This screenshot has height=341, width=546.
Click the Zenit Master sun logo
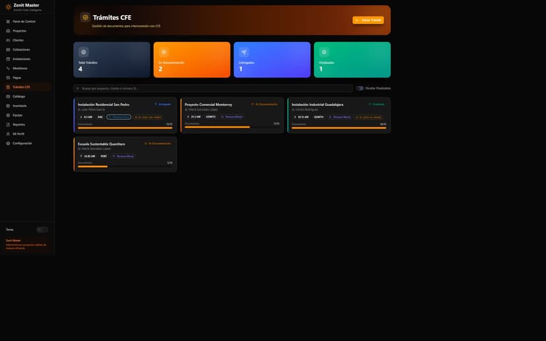tap(9, 7)
